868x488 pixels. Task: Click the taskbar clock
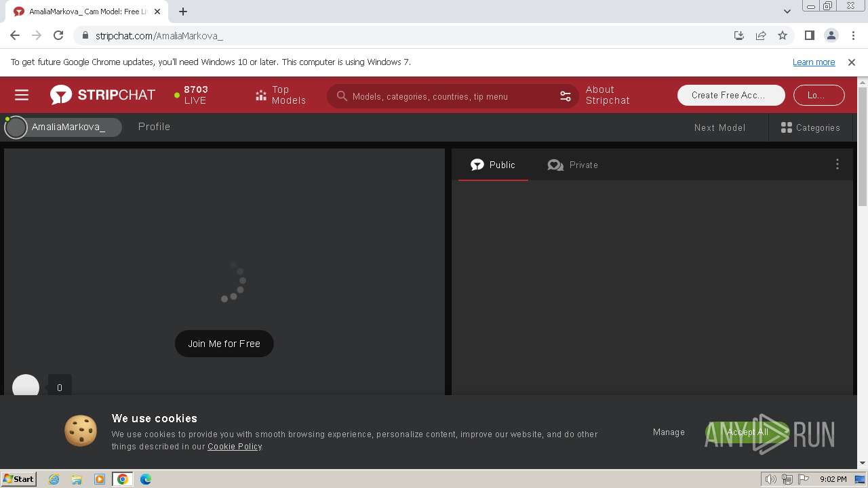click(x=833, y=479)
